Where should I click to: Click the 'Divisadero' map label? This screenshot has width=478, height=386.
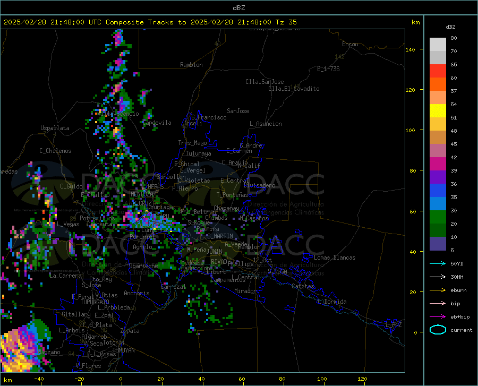[x=259, y=185]
